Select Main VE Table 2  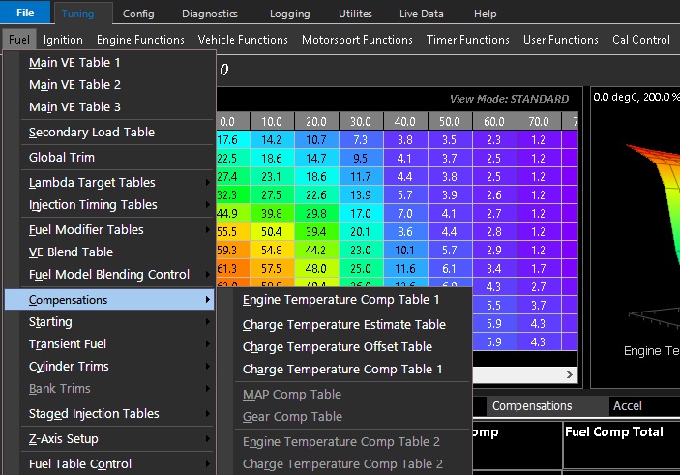coord(75,84)
